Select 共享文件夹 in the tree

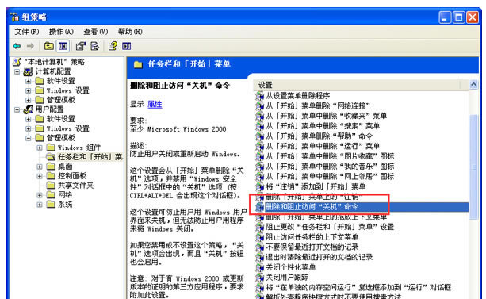75,186
